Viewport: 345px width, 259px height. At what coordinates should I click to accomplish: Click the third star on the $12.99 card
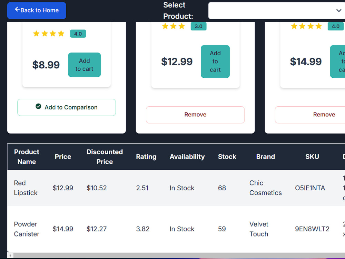(x=182, y=26)
